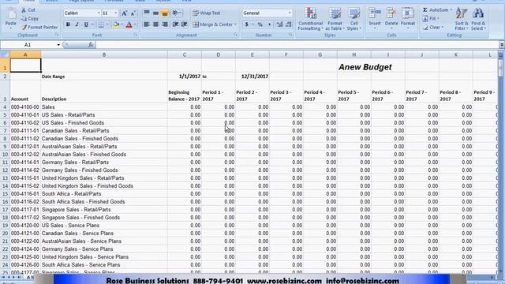Click the Borders icon
505x284 pixels.
click(x=101, y=24)
